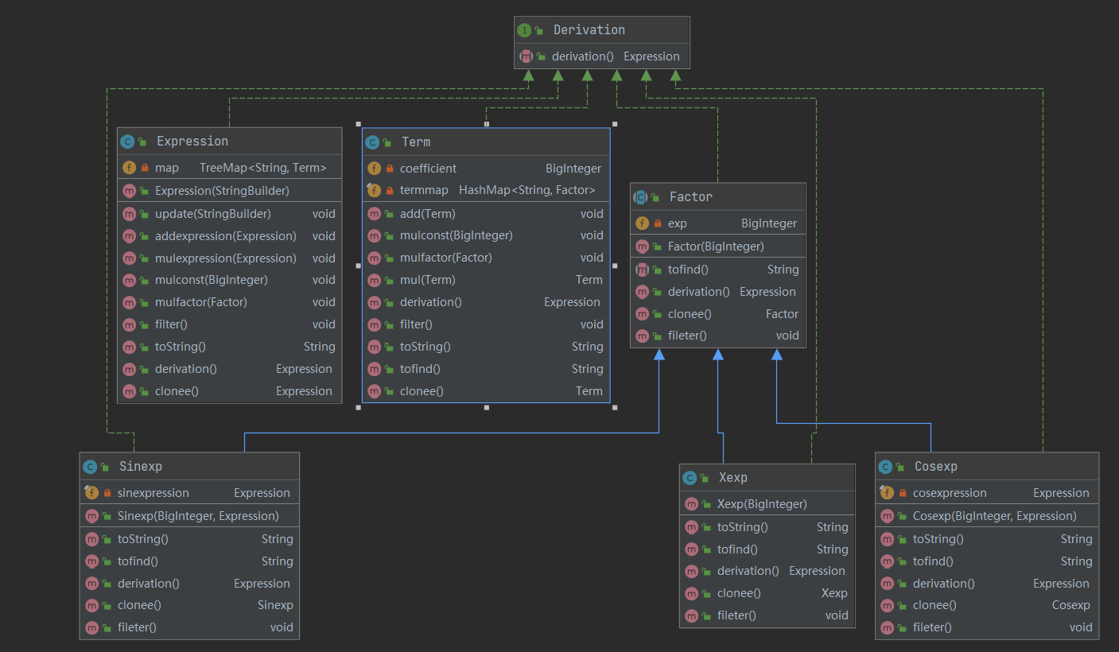
Task: Select the Xexp class name
Action: point(733,478)
